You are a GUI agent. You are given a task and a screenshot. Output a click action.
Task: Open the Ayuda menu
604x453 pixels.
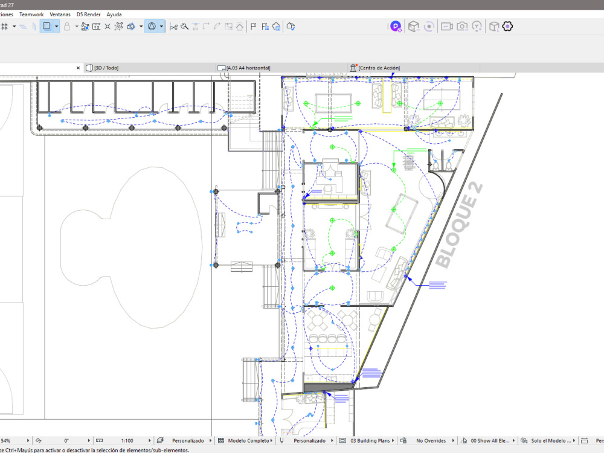(114, 14)
